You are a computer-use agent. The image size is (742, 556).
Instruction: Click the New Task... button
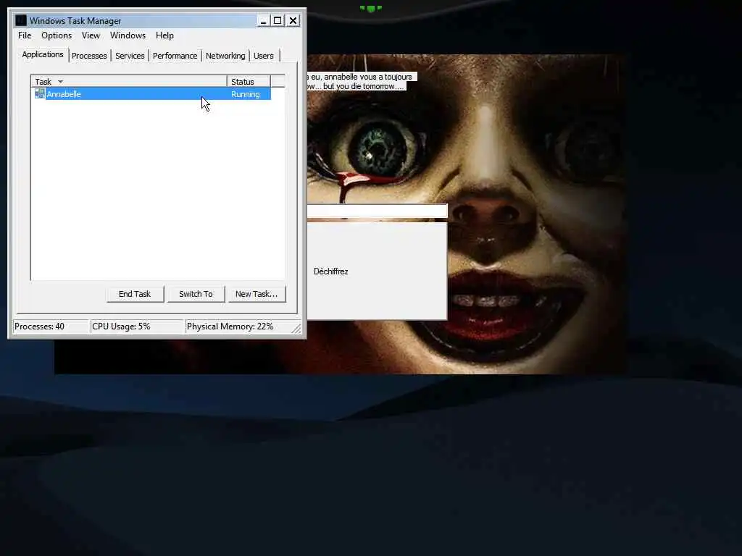(x=257, y=294)
